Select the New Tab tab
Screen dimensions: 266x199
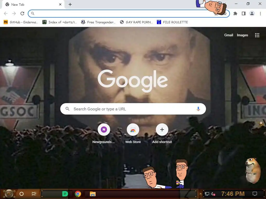tap(33, 5)
